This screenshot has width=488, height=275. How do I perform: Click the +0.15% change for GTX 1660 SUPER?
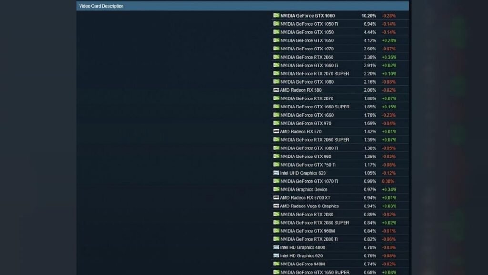point(389,107)
